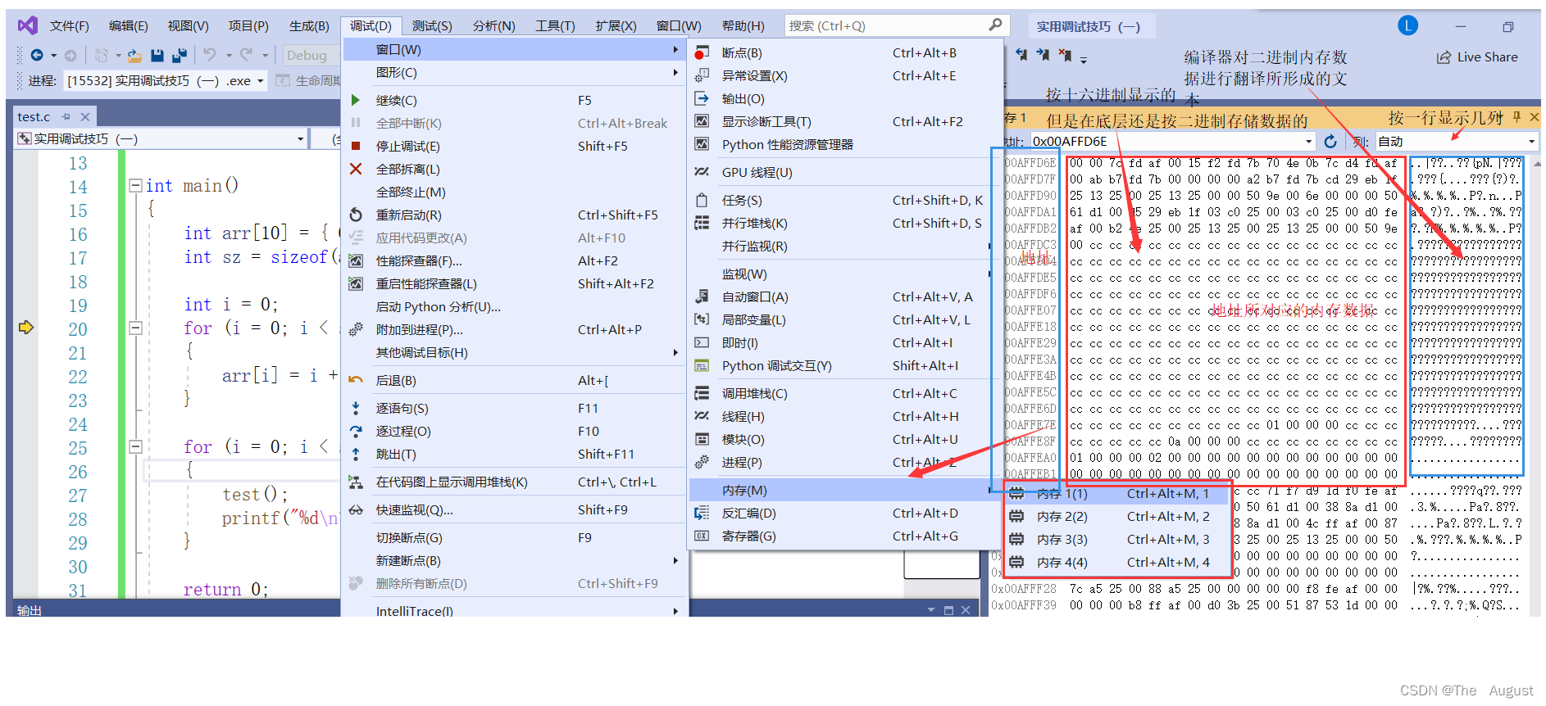The height and width of the screenshot is (706, 1546).
Task: Click the next bookmark icon
Action: [x=1043, y=55]
